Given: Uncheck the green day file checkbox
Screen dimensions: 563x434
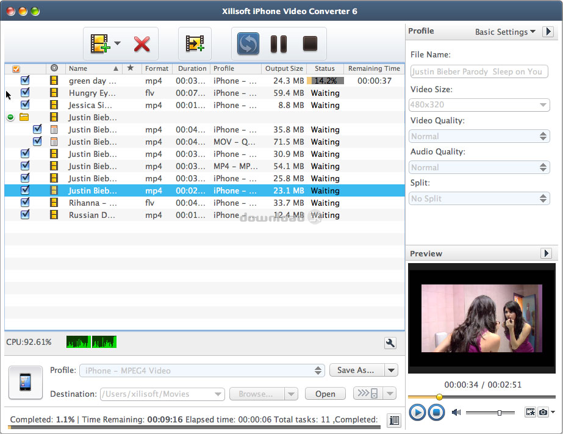Looking at the screenshot, I should pyautogui.click(x=25, y=80).
